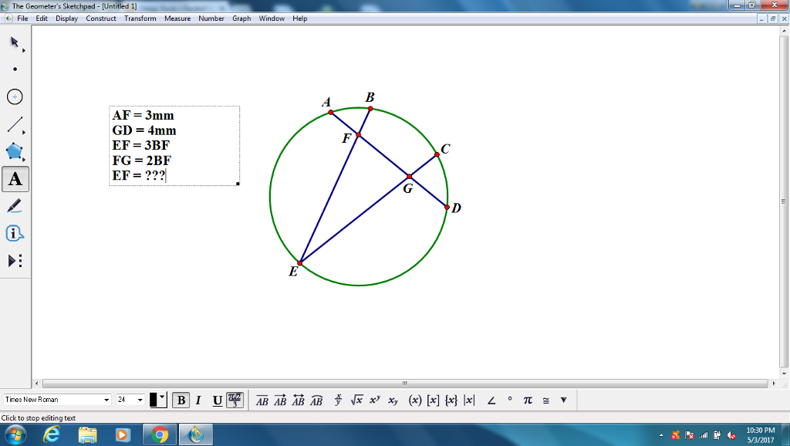Pick the Polygon tool
The image size is (790, 446).
click(x=13, y=151)
